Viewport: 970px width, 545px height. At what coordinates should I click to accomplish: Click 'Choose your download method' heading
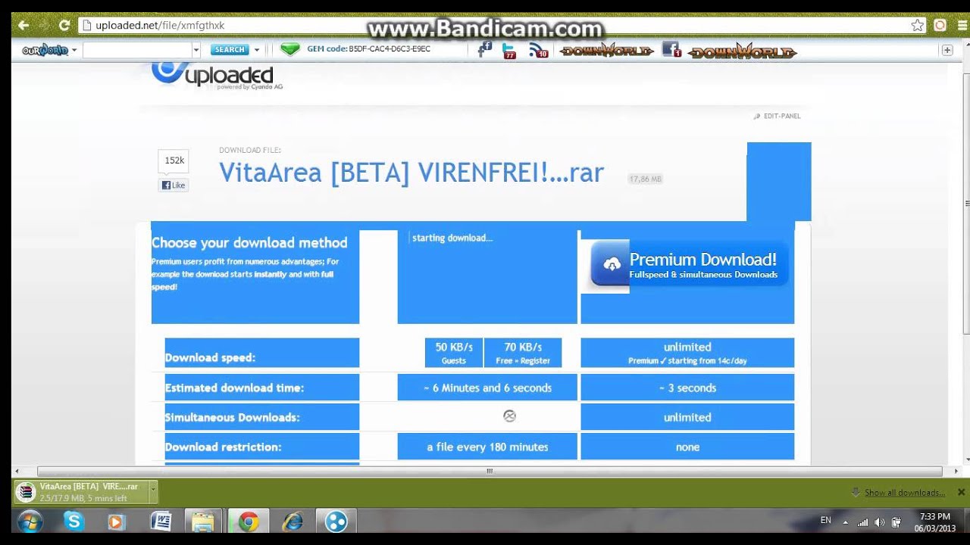coord(249,243)
